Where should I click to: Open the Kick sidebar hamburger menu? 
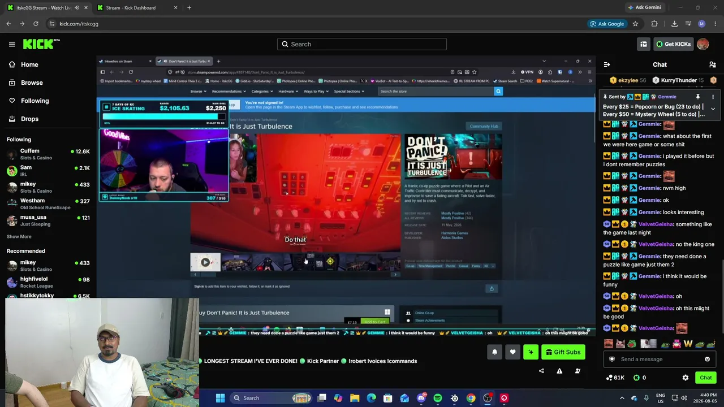click(x=12, y=44)
